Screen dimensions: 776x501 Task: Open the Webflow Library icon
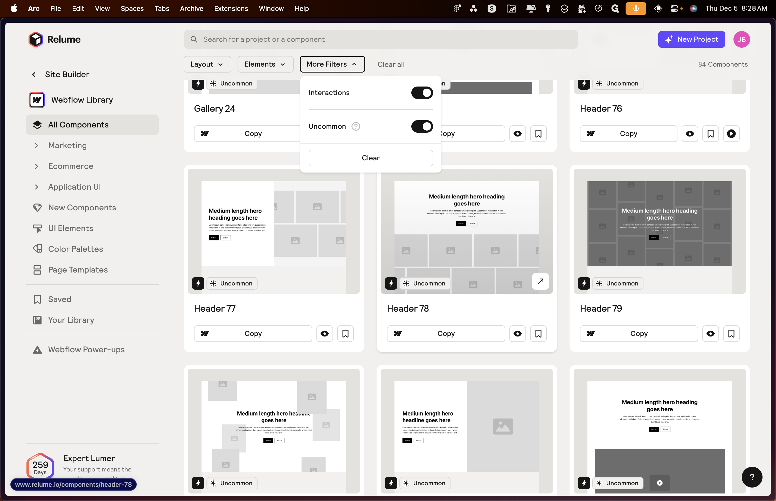pyautogui.click(x=37, y=100)
